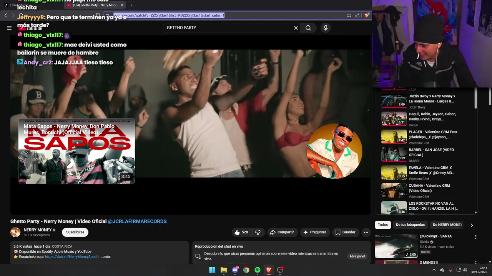Open Google Chrome from the taskbar
This screenshot has height=276, width=492.
[x=246, y=270]
